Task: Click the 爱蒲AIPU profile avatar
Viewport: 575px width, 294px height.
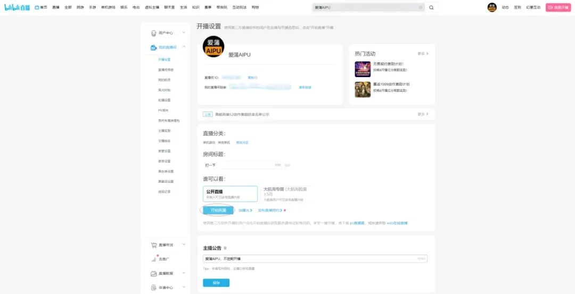Action: coord(213,46)
